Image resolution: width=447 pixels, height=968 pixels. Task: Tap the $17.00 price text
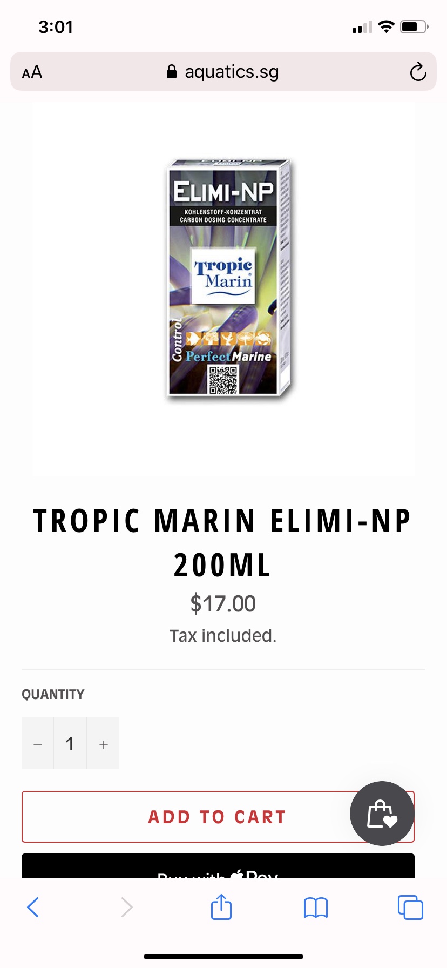coord(223,604)
